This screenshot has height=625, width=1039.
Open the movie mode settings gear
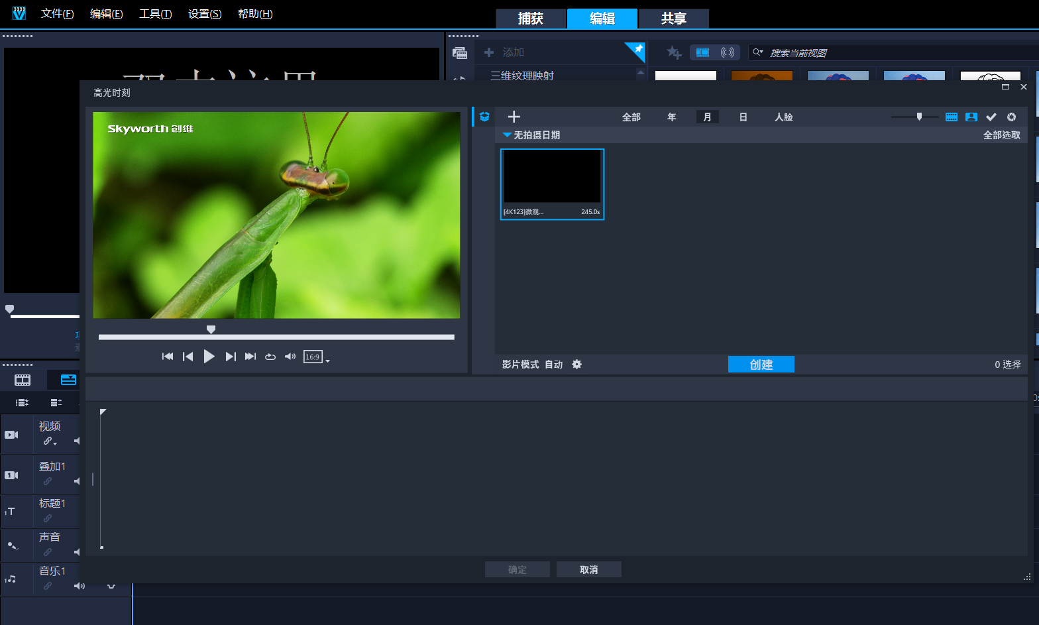pyautogui.click(x=576, y=365)
